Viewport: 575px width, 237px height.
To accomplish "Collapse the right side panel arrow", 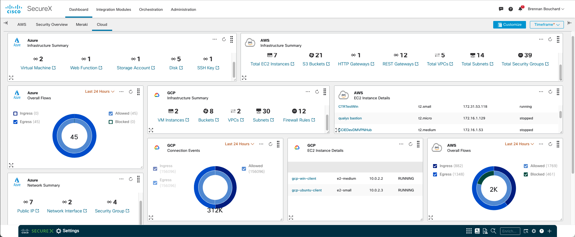I will tap(569, 23).
